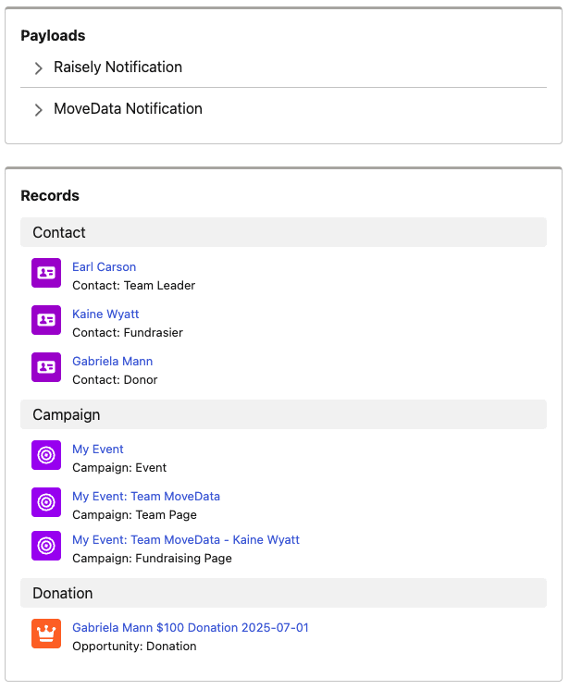The width and height of the screenshot is (569, 690).
Task: Click the campaign icon for the Team Page campaign
Action: (46, 502)
